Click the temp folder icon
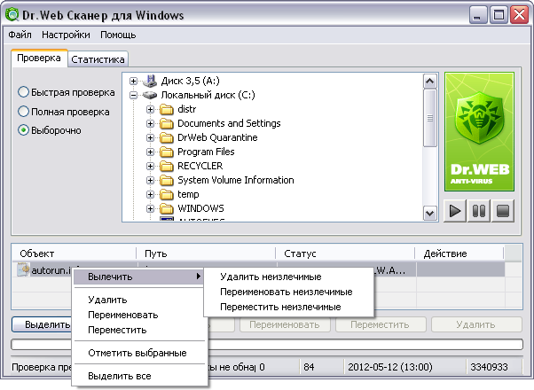Viewport: 534px width, 390px height. click(x=167, y=194)
